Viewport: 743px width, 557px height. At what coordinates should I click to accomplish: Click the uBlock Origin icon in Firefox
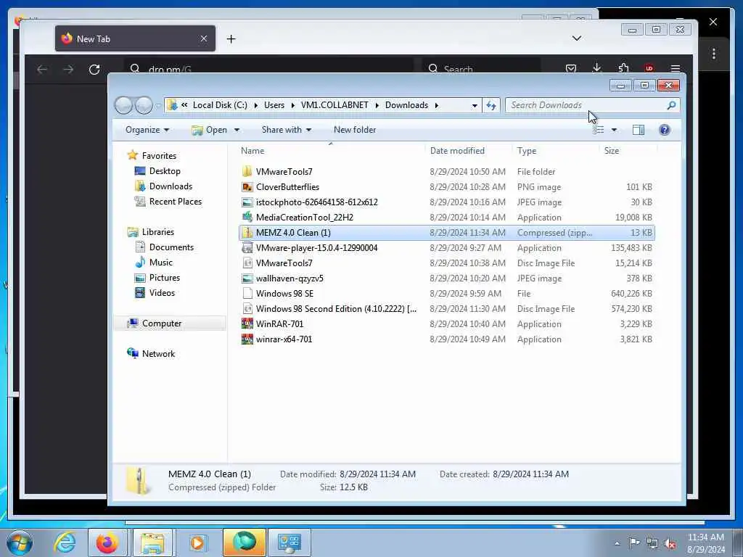point(649,69)
